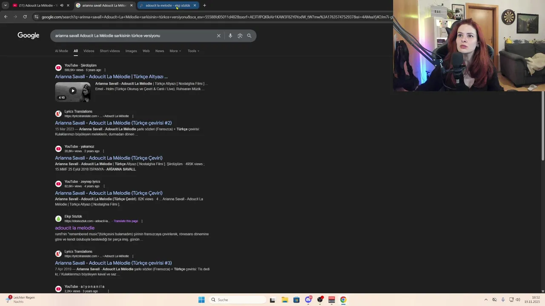545x306 pixels.
Task: Switch to AI Mode results
Action: point(61,51)
